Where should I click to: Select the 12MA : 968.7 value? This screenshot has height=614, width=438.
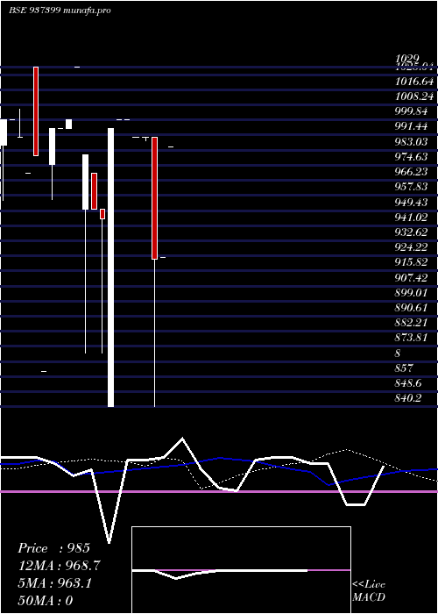[x=59, y=566]
